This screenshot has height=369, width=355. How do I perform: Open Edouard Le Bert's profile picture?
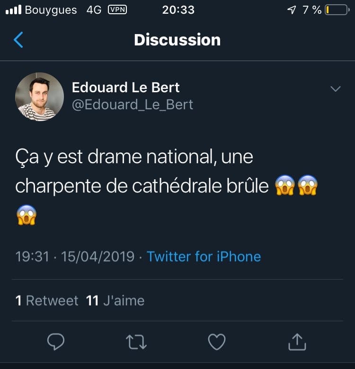39,96
